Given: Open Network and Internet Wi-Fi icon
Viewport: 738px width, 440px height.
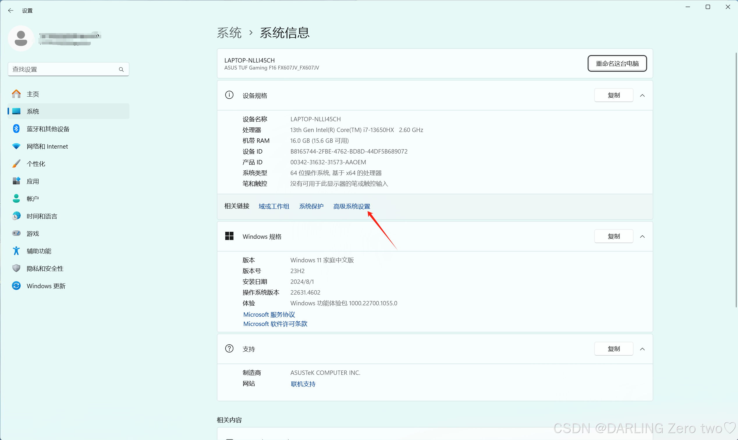Looking at the screenshot, I should (x=16, y=146).
